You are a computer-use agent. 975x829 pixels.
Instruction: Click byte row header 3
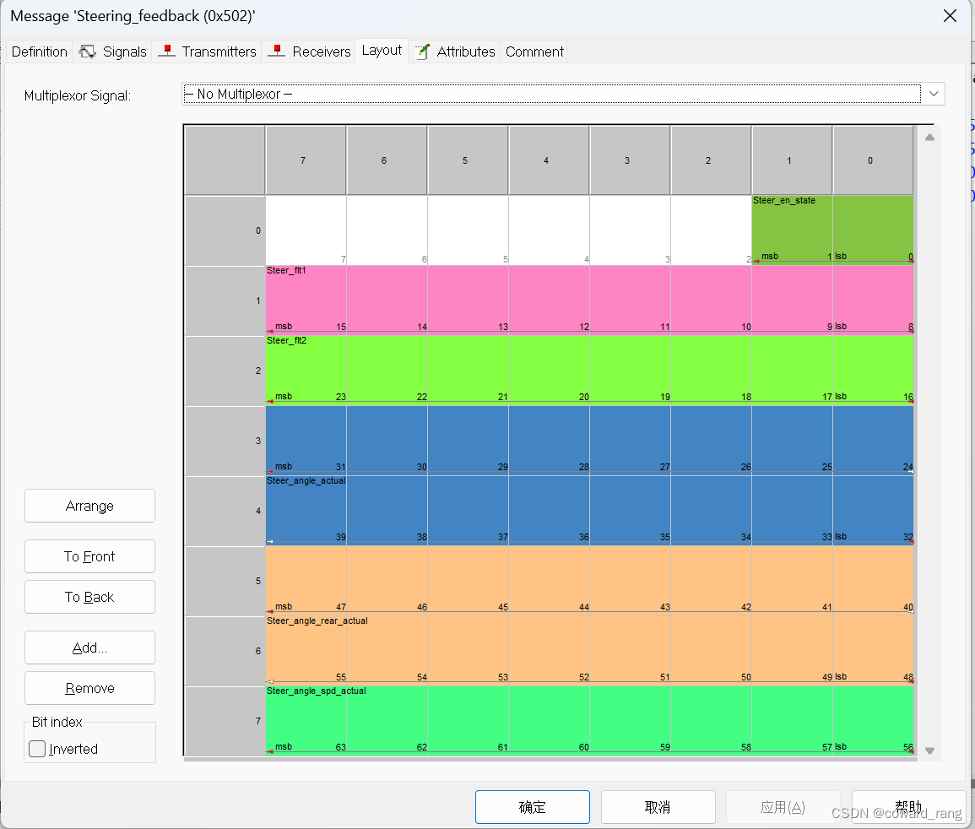225,441
